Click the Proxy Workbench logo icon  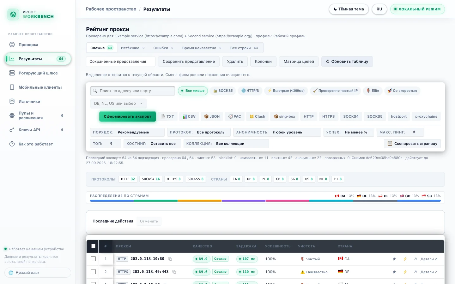tap(13, 14)
